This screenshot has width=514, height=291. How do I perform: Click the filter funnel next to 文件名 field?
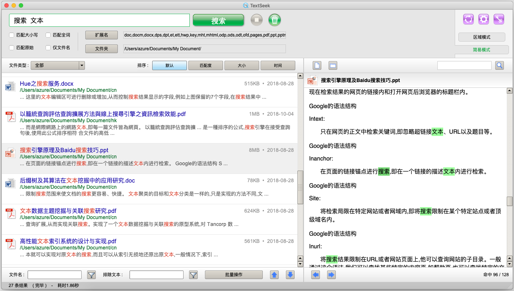coord(91,275)
